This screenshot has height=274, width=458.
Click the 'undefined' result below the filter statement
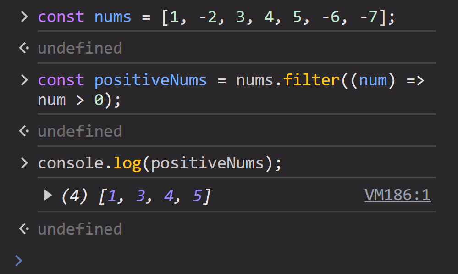pos(80,131)
